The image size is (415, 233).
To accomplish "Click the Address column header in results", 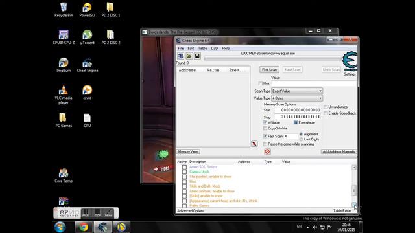I will coord(187,70).
